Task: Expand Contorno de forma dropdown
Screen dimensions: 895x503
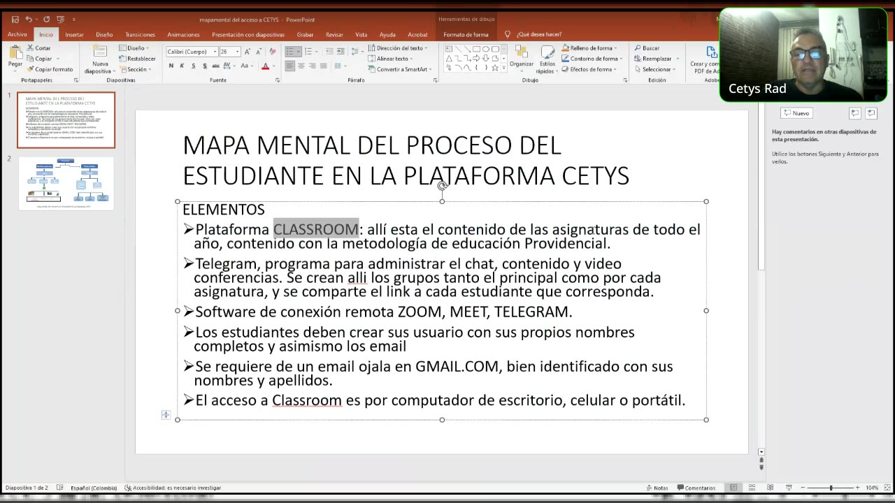Action: 592,59
